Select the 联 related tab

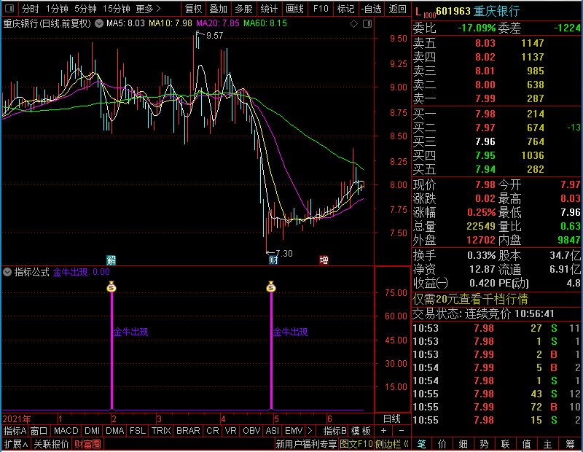pos(505,444)
